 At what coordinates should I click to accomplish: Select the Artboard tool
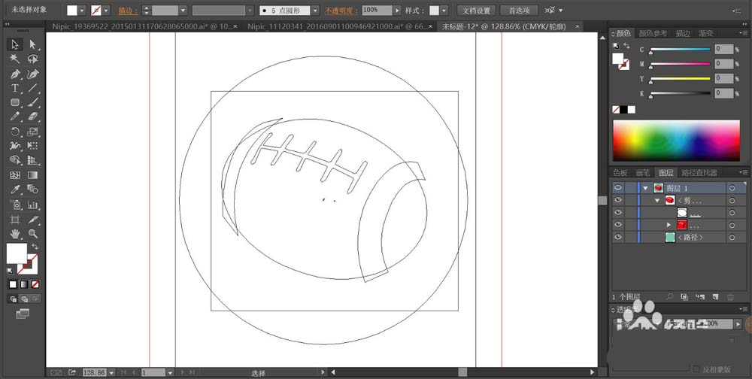(x=15, y=220)
